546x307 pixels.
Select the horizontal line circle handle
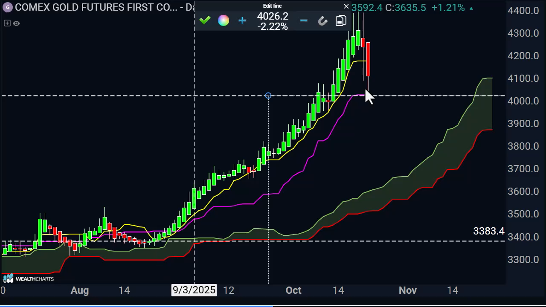(x=268, y=96)
